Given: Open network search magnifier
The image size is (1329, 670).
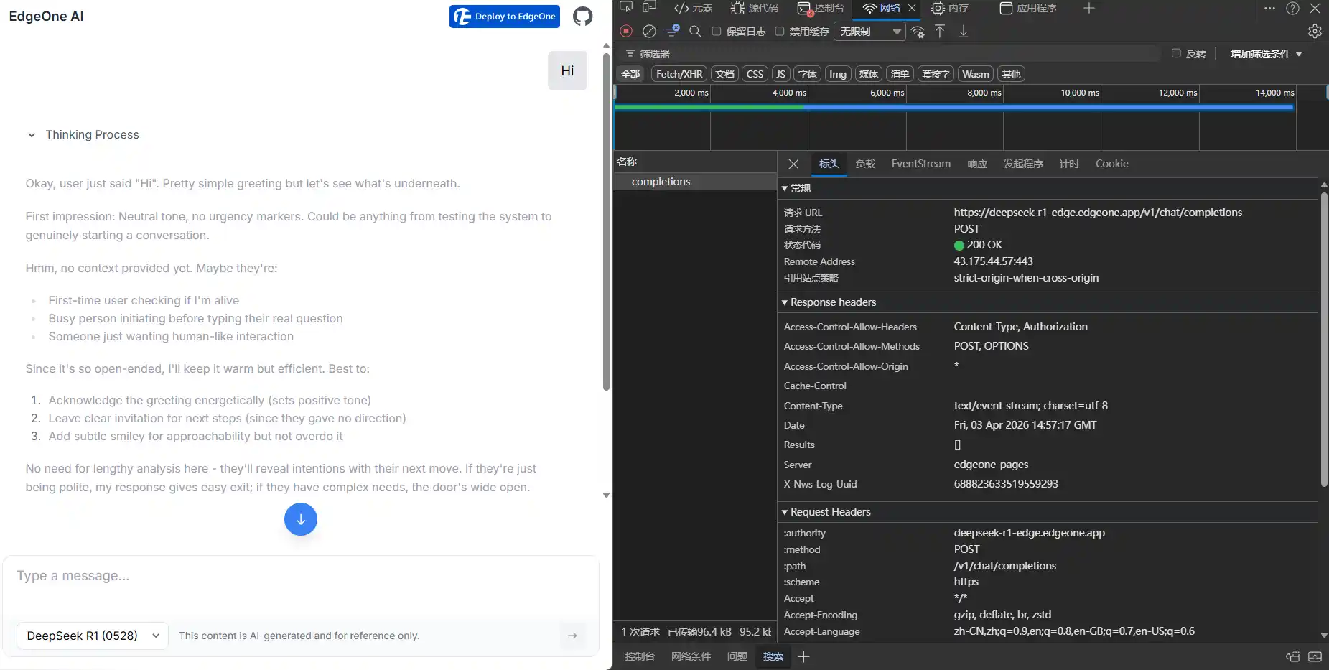Looking at the screenshot, I should click(x=695, y=31).
